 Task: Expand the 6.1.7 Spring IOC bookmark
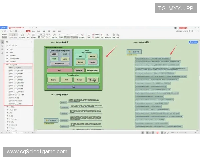tap(8, 86)
